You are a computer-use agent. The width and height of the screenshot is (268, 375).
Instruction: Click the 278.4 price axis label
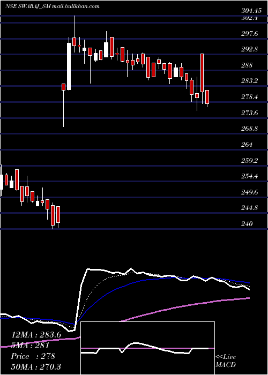click(x=250, y=97)
